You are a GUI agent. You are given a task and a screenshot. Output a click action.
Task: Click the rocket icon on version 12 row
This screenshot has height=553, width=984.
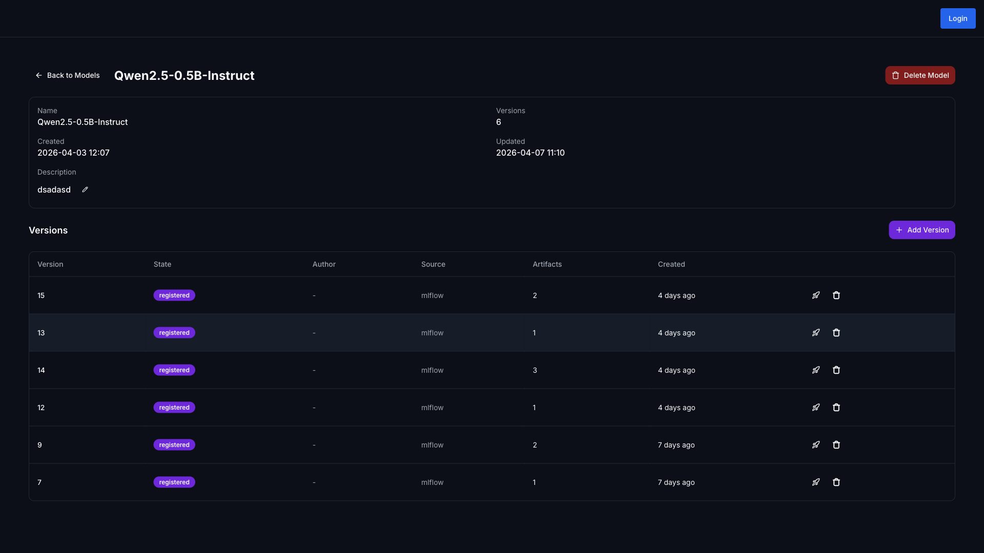click(815, 408)
